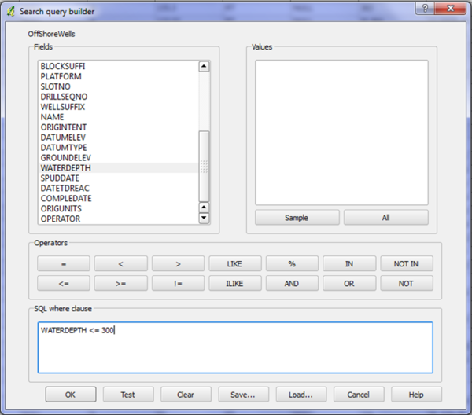Add the AND operator to query

[291, 284]
